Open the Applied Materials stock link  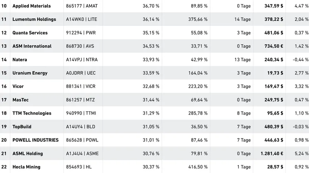click(32, 6)
